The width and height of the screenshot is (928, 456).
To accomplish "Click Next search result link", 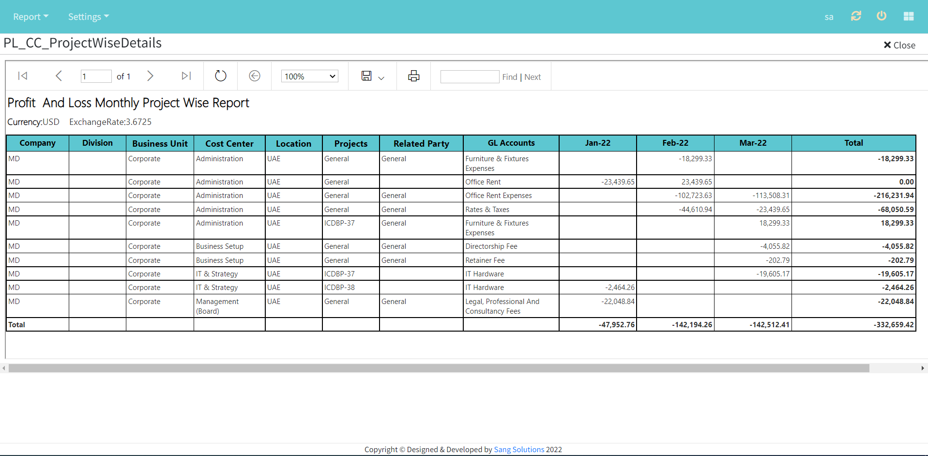I will coord(532,77).
